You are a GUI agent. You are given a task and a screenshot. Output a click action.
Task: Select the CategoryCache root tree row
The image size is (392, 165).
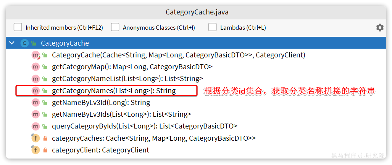(x=196, y=43)
